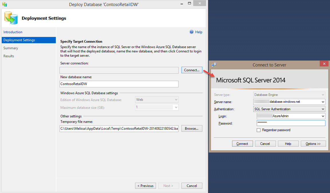Click the Server connection text field

click(119, 70)
